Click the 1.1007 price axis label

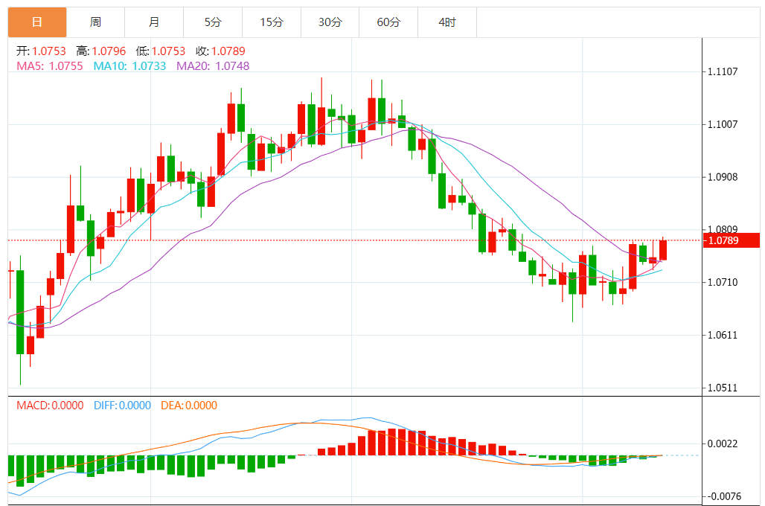pos(723,124)
